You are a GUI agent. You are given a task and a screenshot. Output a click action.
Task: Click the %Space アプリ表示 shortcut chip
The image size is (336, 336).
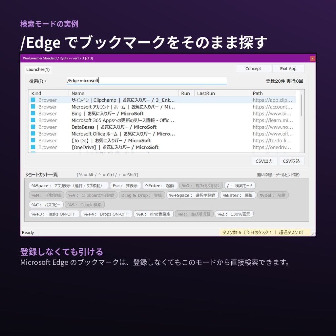(69, 186)
